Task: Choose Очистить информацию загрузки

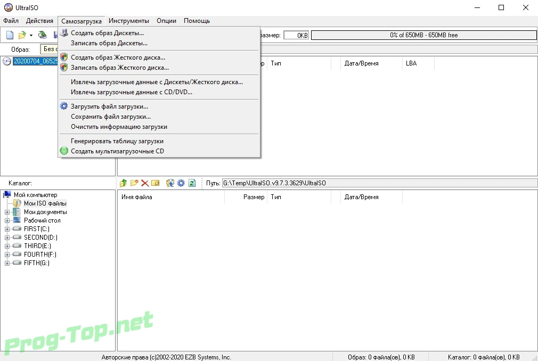Action: 159,127
